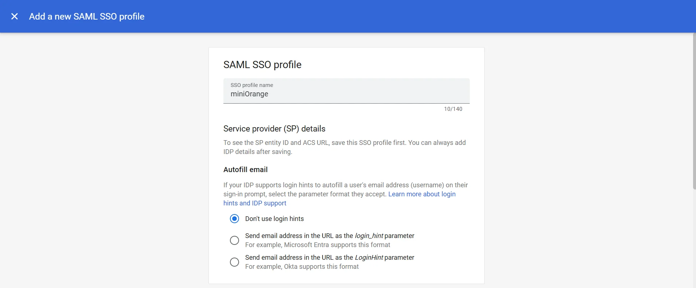The height and width of the screenshot is (288, 696).
Task: Click "Learn more about login" hyperlink text
Action: coord(422,194)
